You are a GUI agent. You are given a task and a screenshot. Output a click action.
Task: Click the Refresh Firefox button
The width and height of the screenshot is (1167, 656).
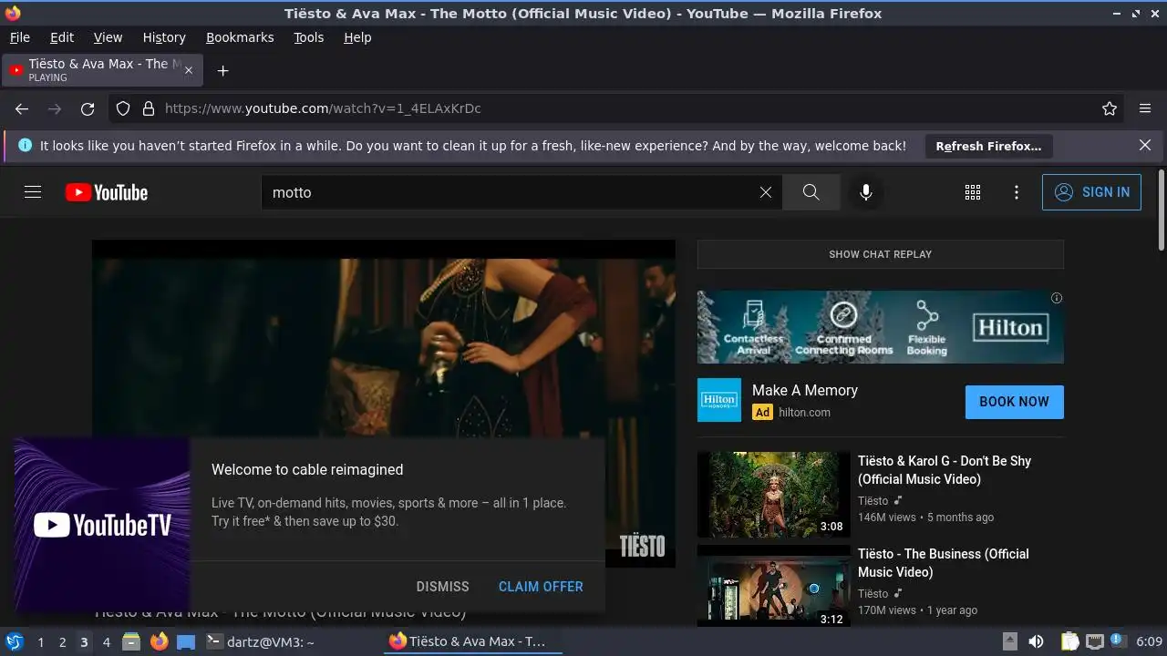coord(988,146)
